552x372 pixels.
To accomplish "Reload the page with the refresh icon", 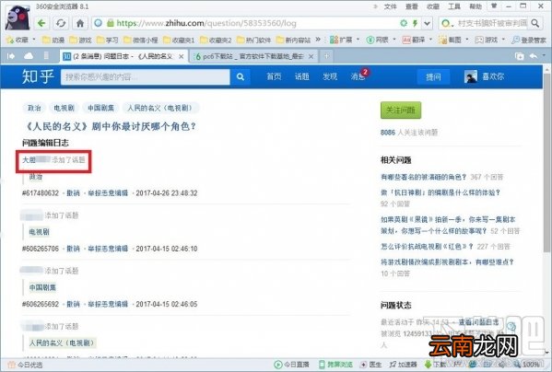I will (x=61, y=23).
